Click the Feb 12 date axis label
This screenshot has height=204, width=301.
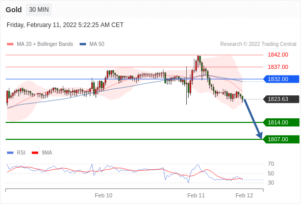[x=244, y=195]
